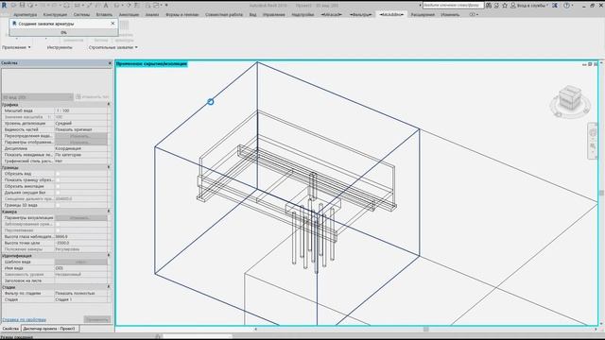Click Edit button for Graphic Display Options
Image resolution: width=605 pixels, height=340 pixels.
point(81,143)
